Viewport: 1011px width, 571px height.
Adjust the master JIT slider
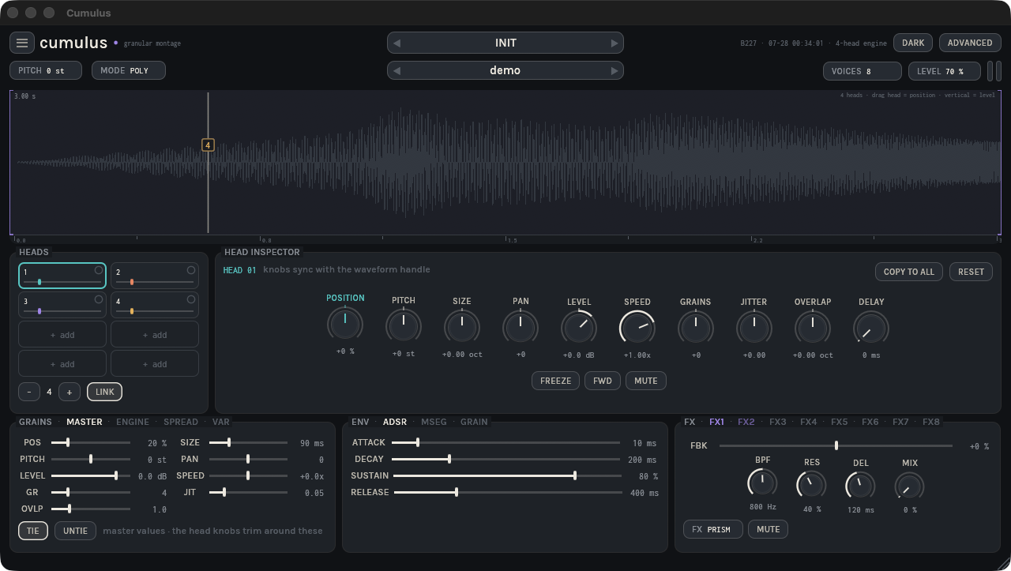click(248, 493)
